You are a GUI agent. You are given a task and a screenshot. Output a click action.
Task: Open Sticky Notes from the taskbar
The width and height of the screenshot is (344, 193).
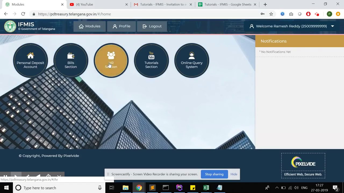[193, 188]
